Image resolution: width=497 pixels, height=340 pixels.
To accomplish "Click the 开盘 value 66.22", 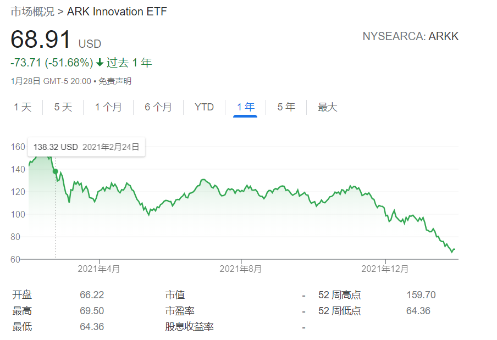I will click(x=91, y=294).
